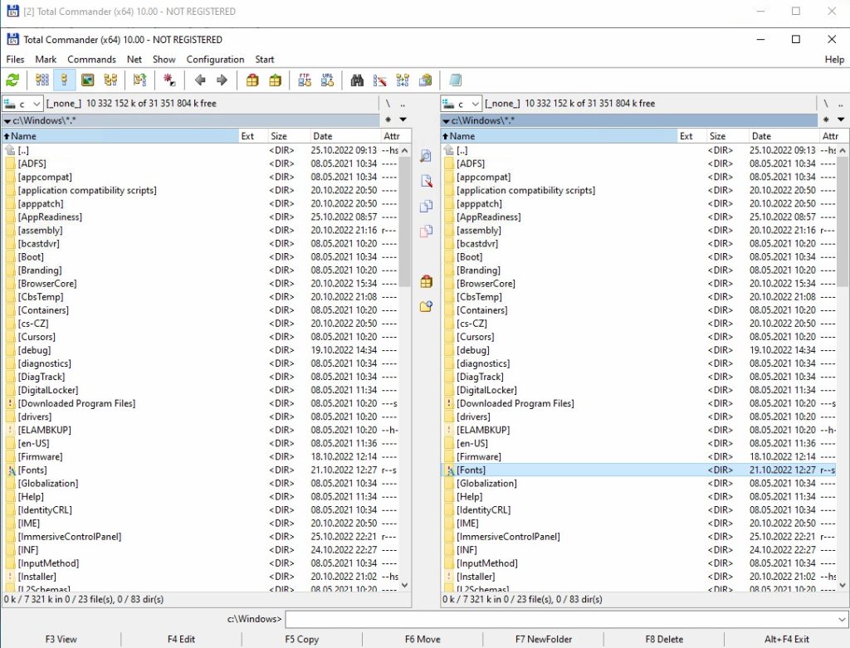Open the Mark menu
Viewport: 850px width, 648px height.
[x=46, y=59]
